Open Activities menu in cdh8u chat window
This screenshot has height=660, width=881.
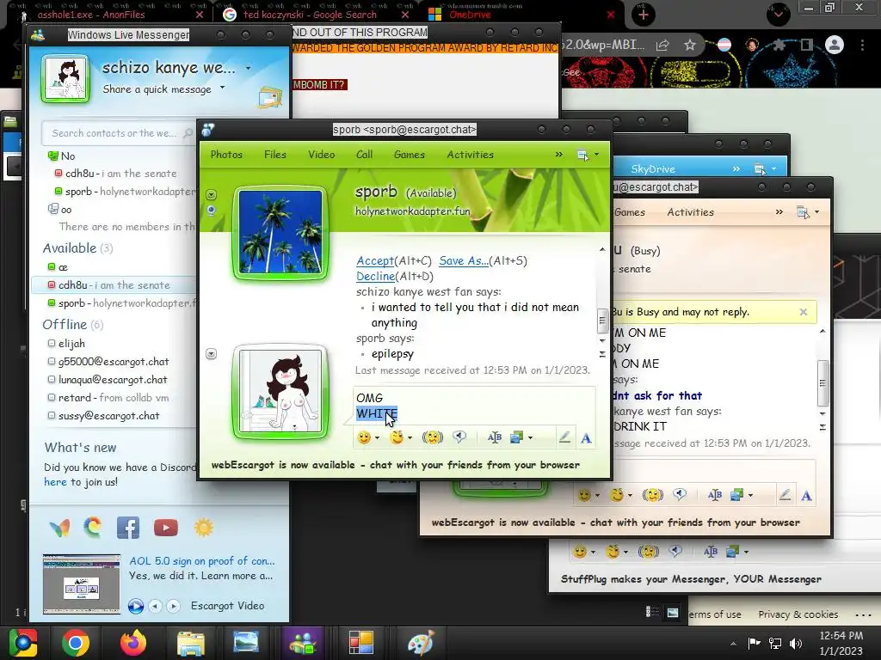[691, 212]
